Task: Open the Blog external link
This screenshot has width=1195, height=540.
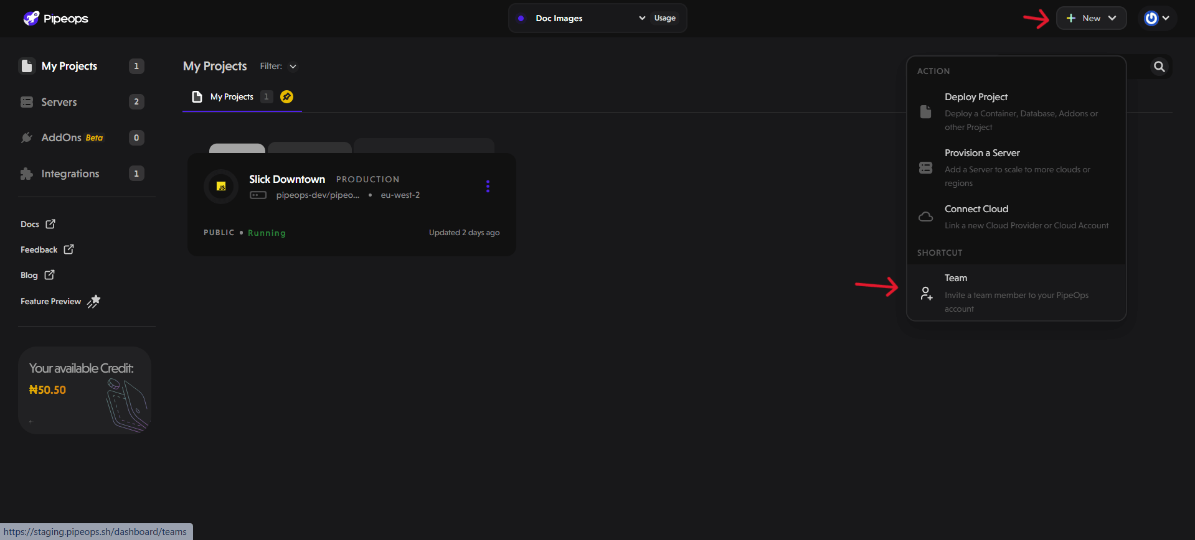Action: click(37, 275)
